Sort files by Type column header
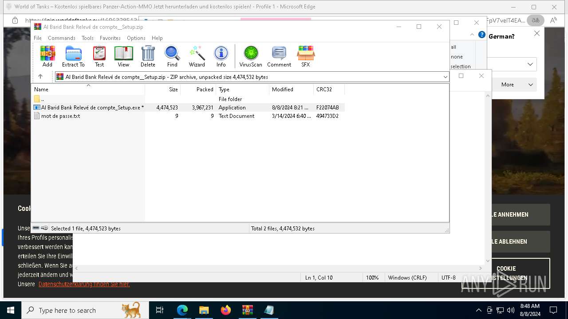This screenshot has width=568, height=319. click(243, 89)
